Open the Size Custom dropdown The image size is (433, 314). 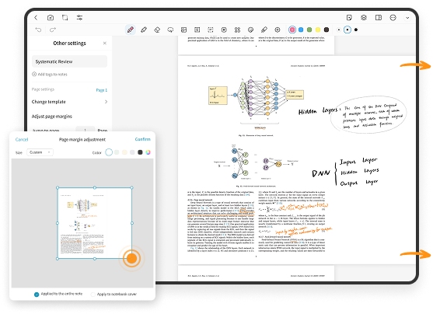click(x=40, y=152)
